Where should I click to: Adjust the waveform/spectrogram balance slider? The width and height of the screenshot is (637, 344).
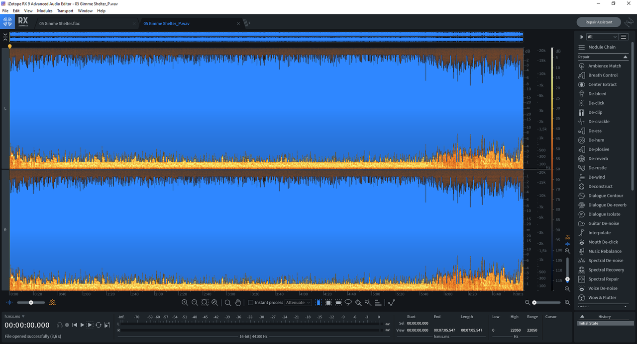click(x=31, y=302)
